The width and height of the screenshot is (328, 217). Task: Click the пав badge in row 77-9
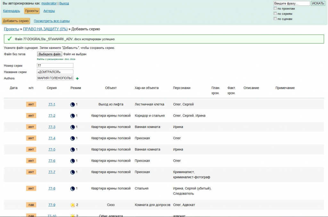[31, 205]
